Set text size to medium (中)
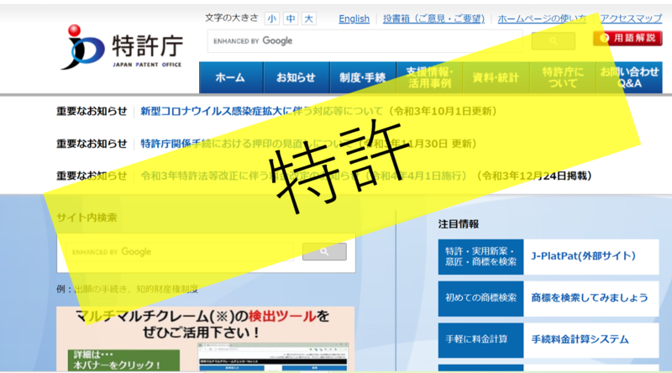This screenshot has width=672, height=373. point(291,18)
